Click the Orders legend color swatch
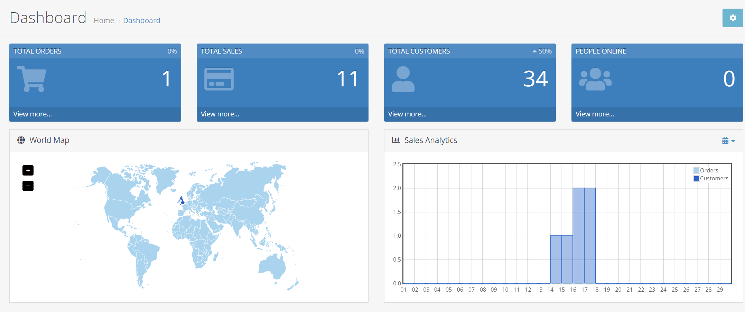The image size is (745, 312). (x=697, y=171)
